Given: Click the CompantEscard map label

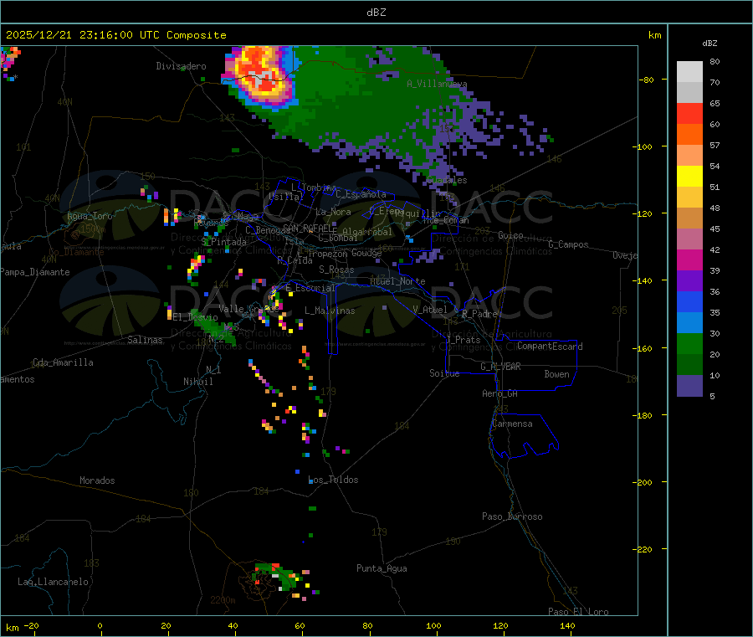Looking at the screenshot, I should 550,347.
